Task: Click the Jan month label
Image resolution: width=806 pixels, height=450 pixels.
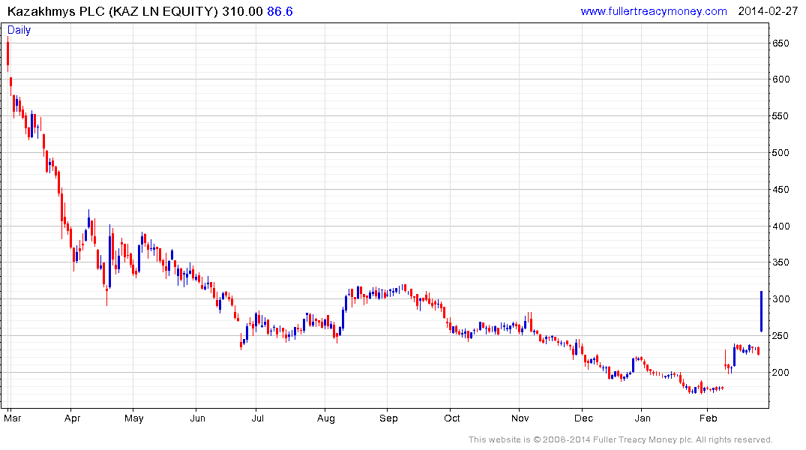Action: 643,418
